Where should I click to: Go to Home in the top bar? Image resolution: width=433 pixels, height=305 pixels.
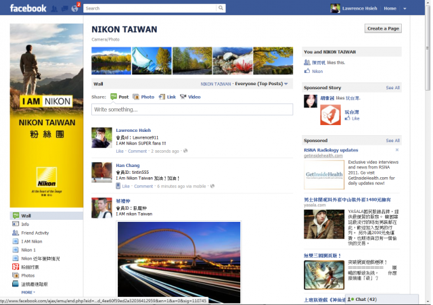[x=390, y=8]
